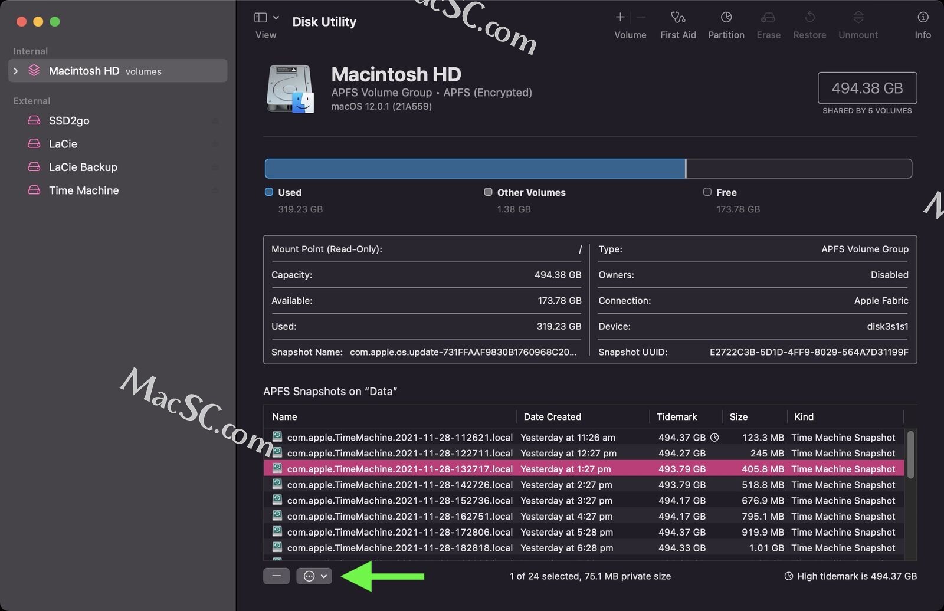Sort snapshots by Date Created column

[583, 416]
